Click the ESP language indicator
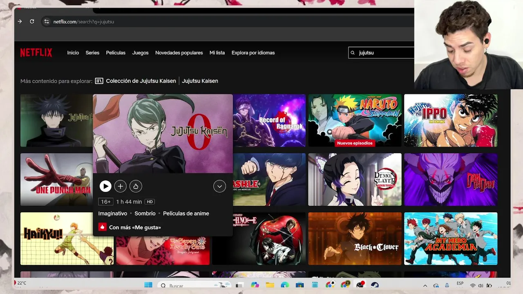This screenshot has height=294, width=523. [460, 283]
